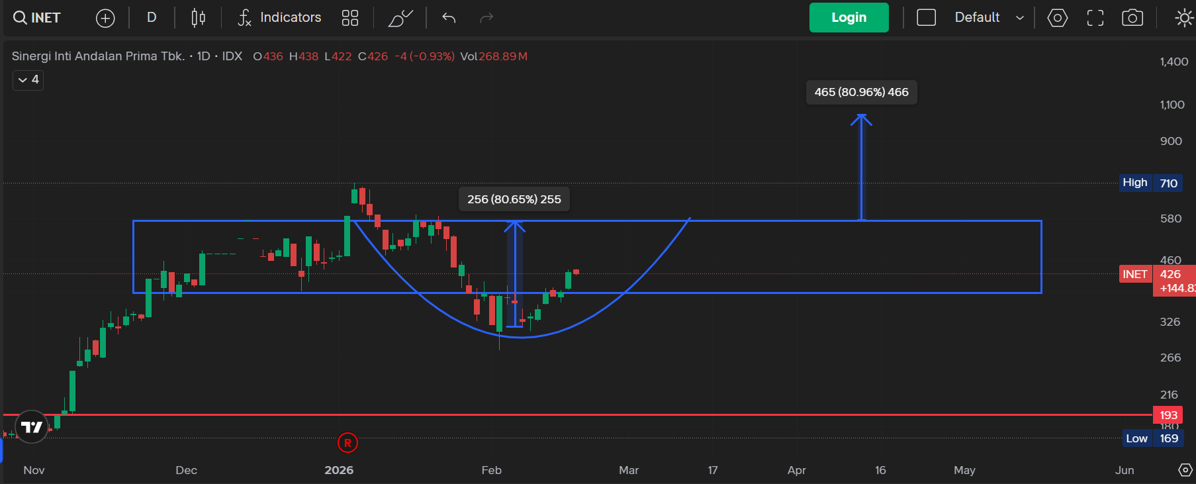
Task: Toggle the light/dark theme sun icon
Action: 1183,18
